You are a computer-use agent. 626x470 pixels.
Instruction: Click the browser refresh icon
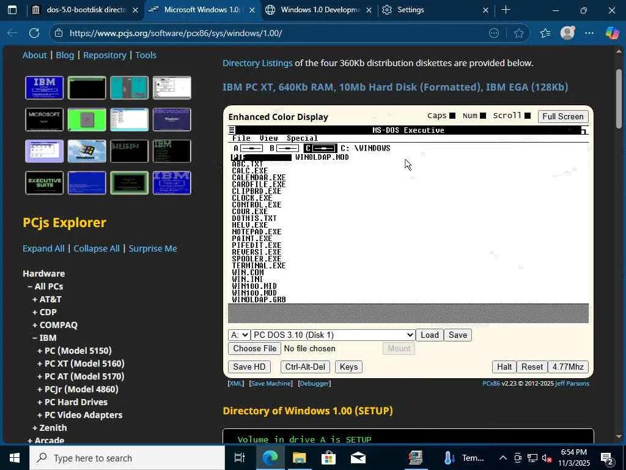coord(34,33)
